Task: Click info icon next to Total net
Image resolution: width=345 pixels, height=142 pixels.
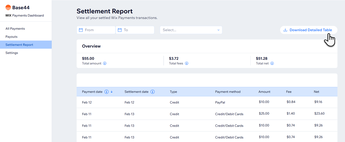Action: [x=272, y=63]
